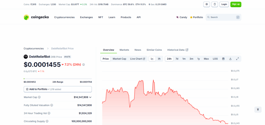Select the Market Cap chart toggle
Viewport: 265px width, 125px height.
coord(120,59)
